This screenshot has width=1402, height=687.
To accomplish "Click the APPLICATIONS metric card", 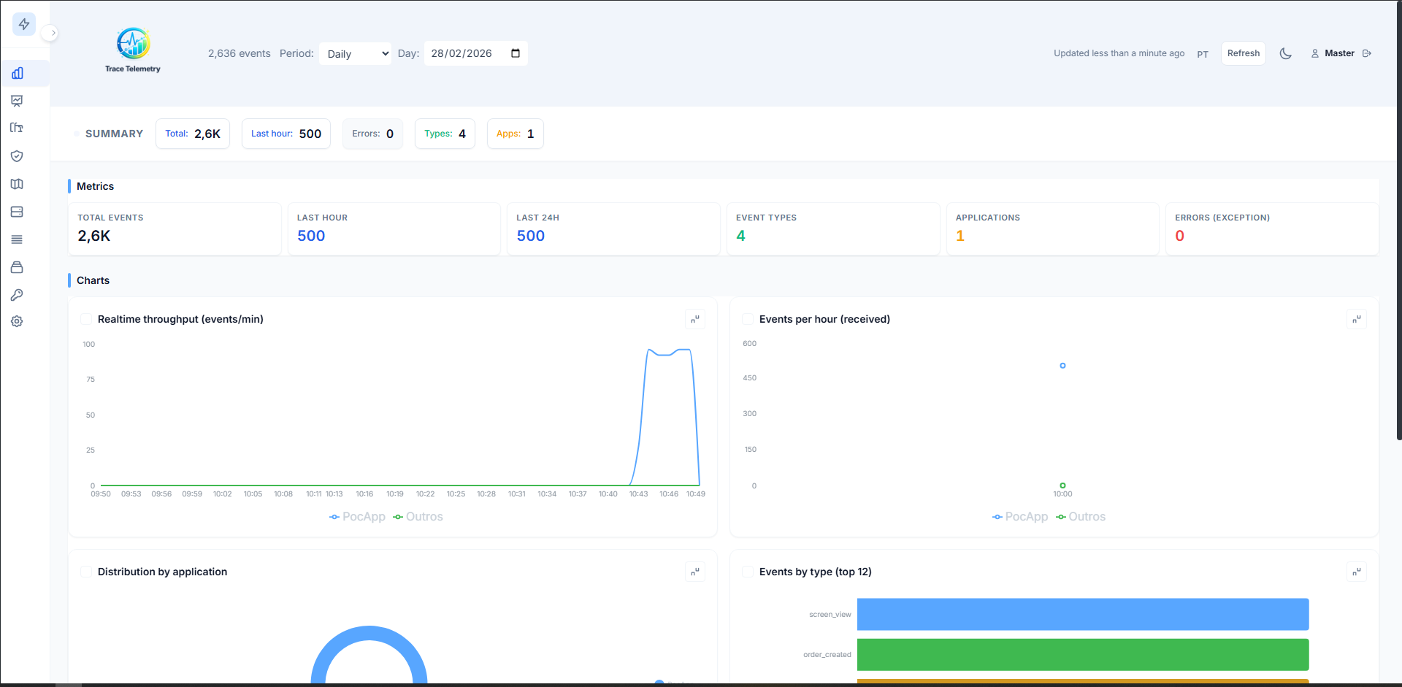I will pos(1052,229).
